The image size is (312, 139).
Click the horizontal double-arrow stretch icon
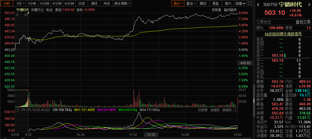(x=26, y=15)
